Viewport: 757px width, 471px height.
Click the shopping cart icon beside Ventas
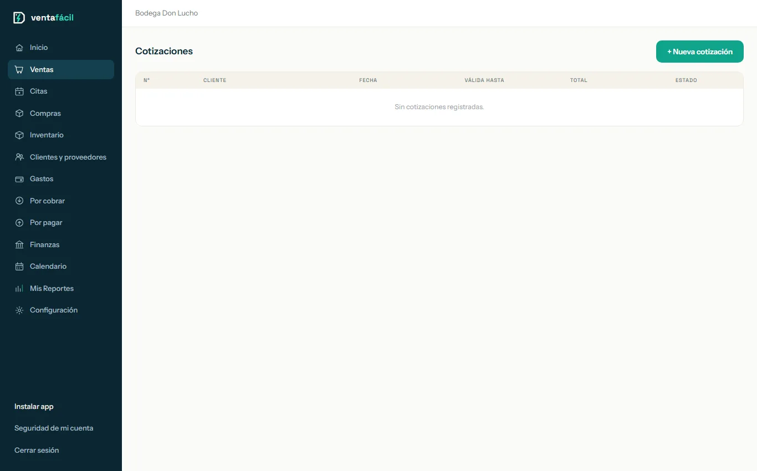(x=19, y=70)
